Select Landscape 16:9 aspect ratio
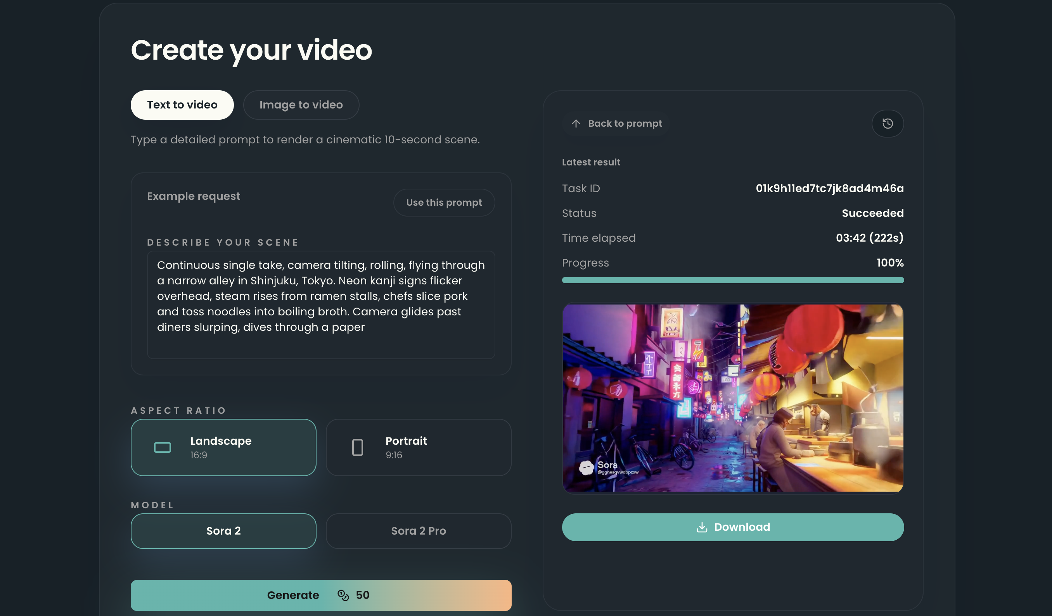The width and height of the screenshot is (1052, 616). click(x=223, y=447)
